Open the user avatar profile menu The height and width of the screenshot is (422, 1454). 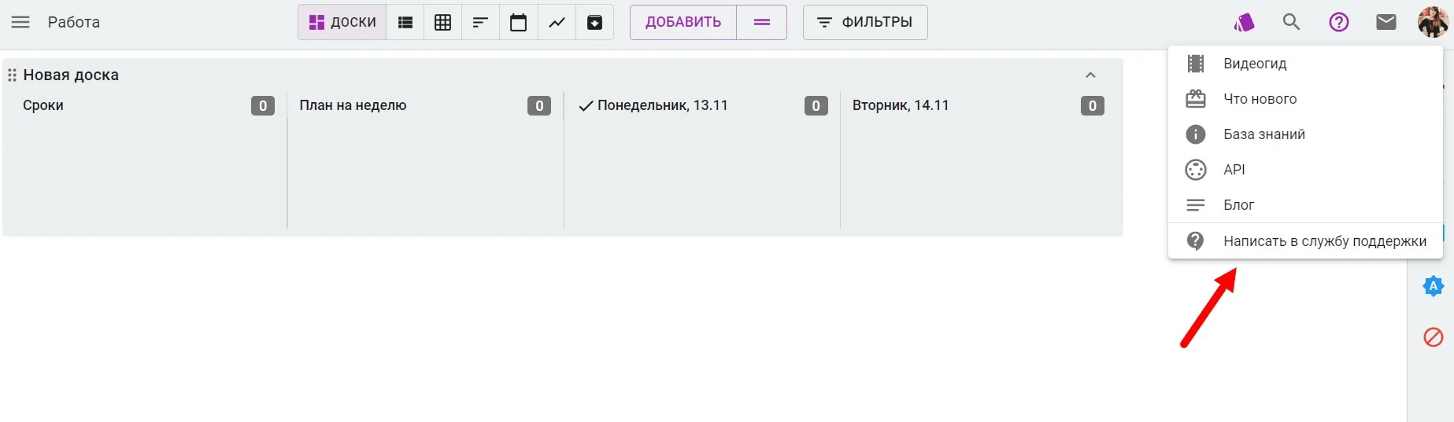coord(1433,21)
